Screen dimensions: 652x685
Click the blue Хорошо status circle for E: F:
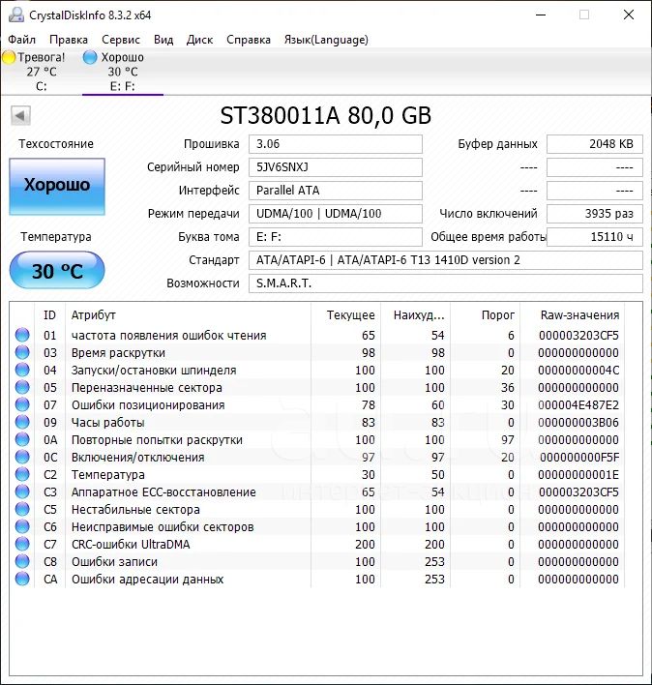pyautogui.click(x=90, y=57)
